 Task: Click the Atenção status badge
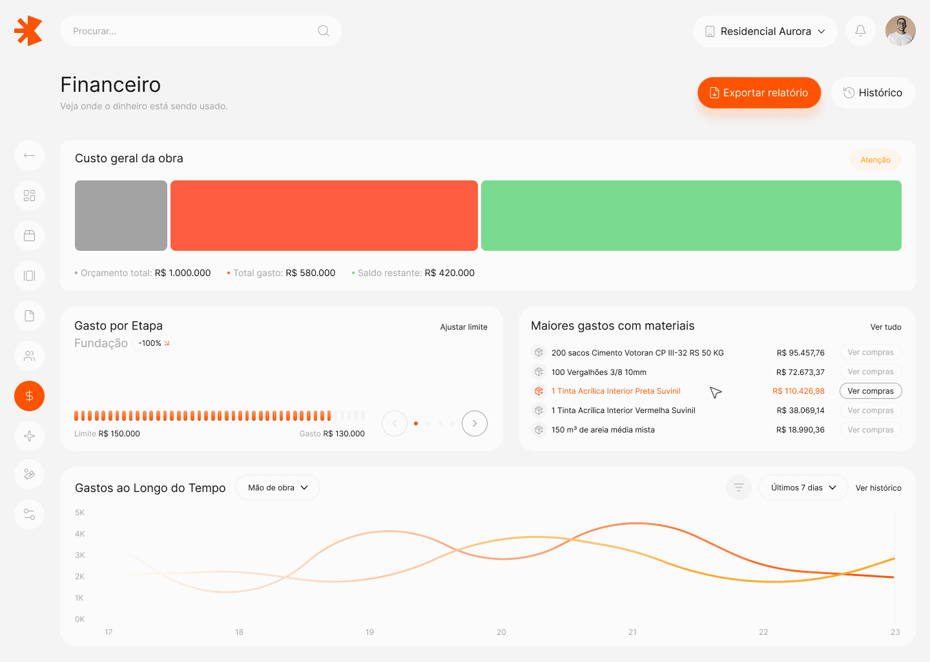[875, 160]
